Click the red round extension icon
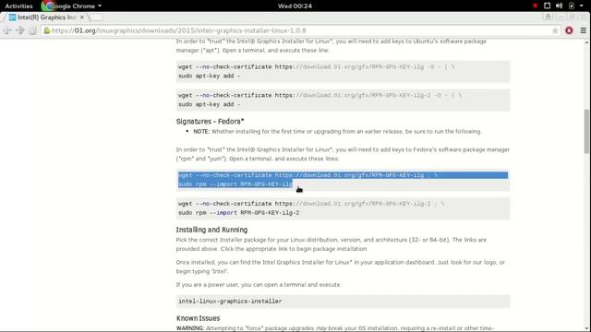The width and height of the screenshot is (591, 332). pyautogui.click(x=569, y=30)
